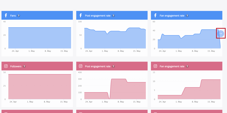The image size is (227, 113).
Task: Click the Instagram Post engagement rate chart area
Action: click(115, 89)
